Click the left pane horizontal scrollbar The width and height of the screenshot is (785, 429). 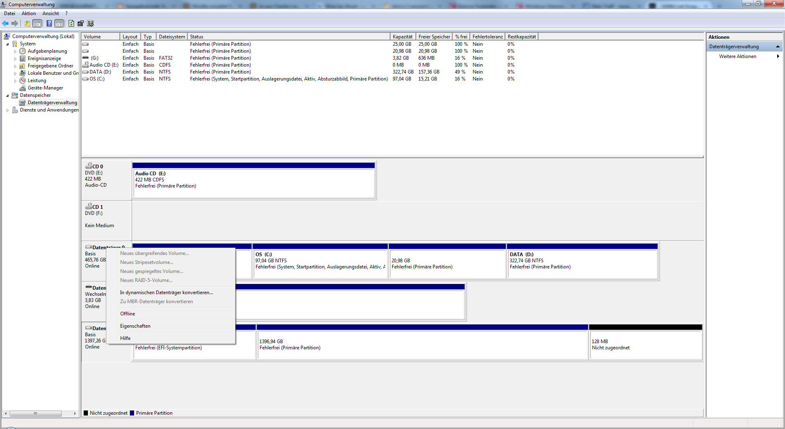(36, 413)
